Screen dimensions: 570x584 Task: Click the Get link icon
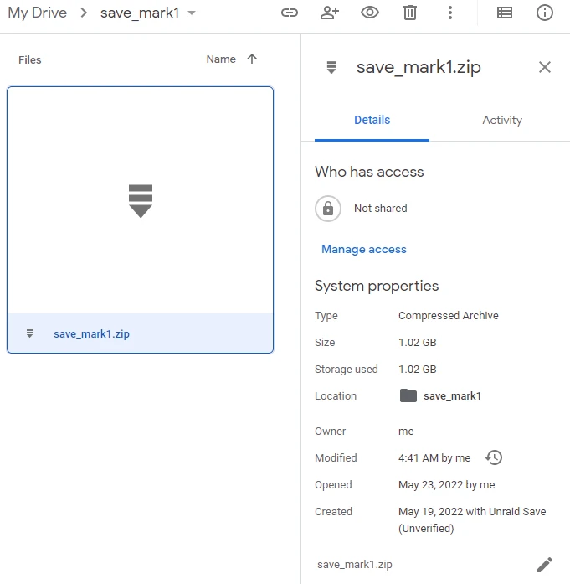point(290,13)
